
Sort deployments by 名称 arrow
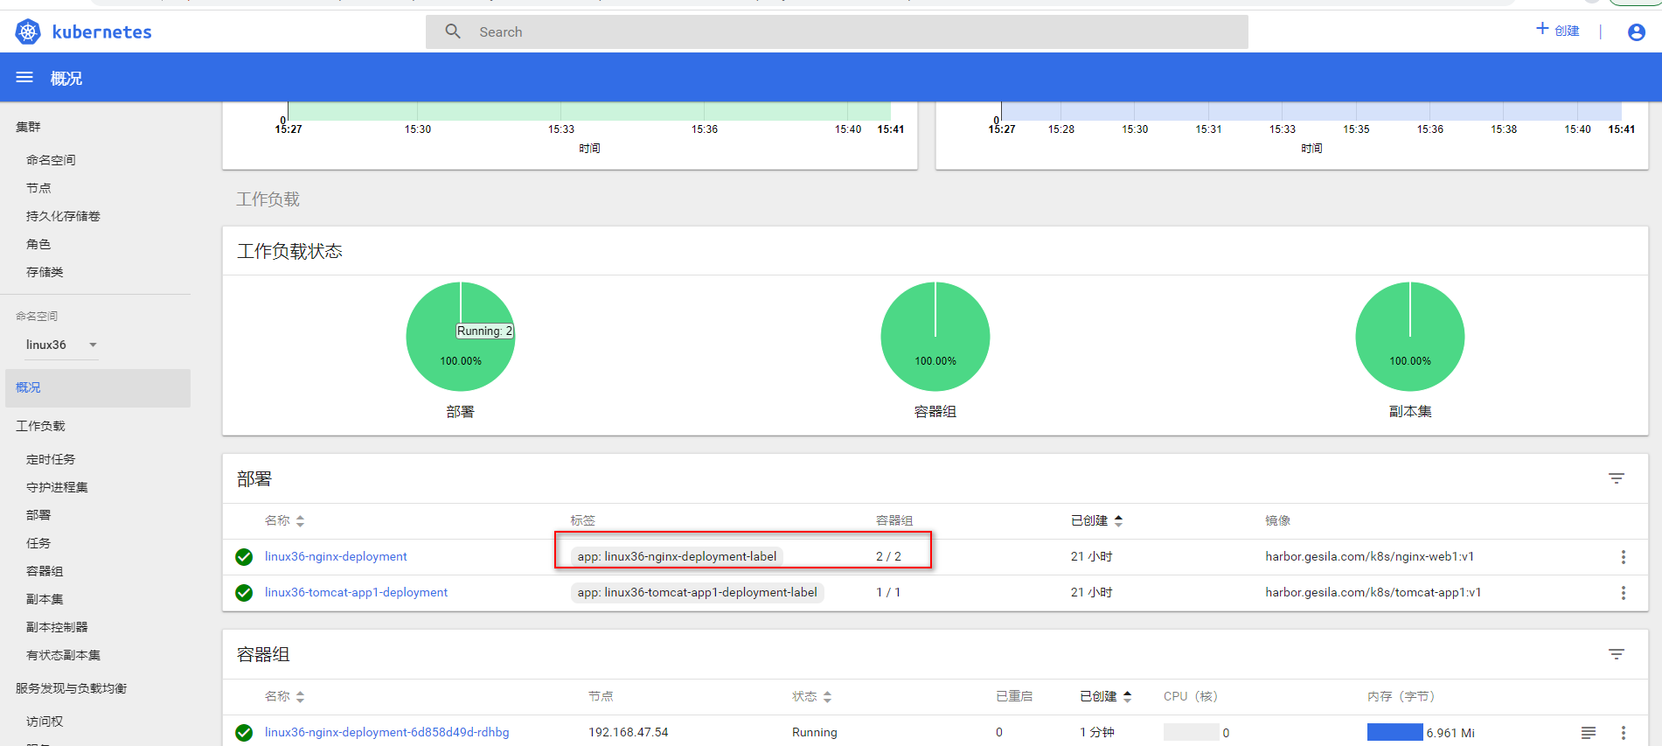click(x=300, y=521)
